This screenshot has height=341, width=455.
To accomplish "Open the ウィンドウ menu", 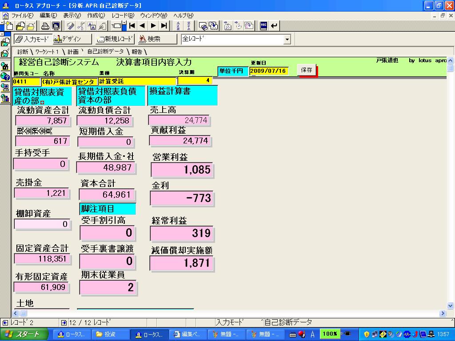I will click(154, 16).
